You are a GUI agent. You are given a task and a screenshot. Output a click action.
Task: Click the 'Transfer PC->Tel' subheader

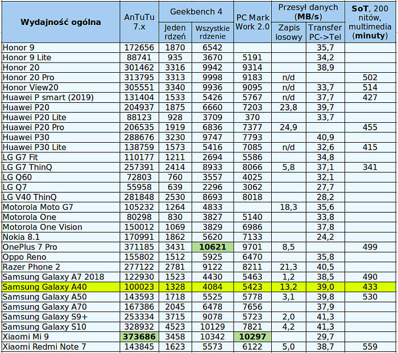(326, 32)
